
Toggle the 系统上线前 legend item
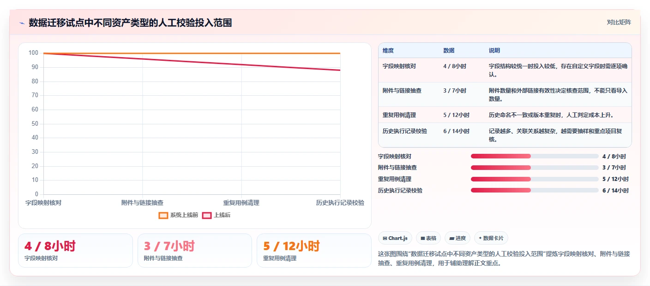[x=178, y=215]
